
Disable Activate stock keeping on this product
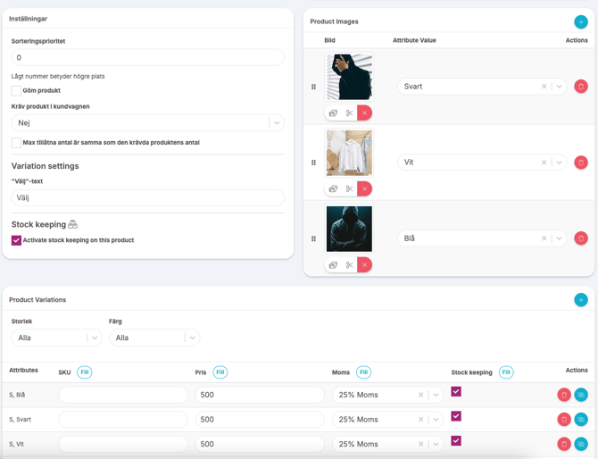click(x=16, y=240)
